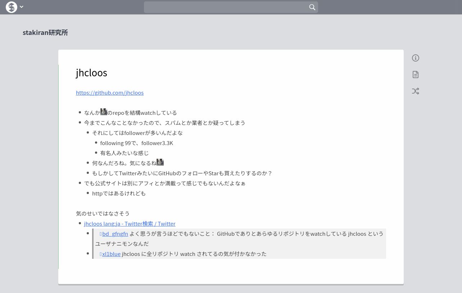Open the page info icon

tap(416, 58)
